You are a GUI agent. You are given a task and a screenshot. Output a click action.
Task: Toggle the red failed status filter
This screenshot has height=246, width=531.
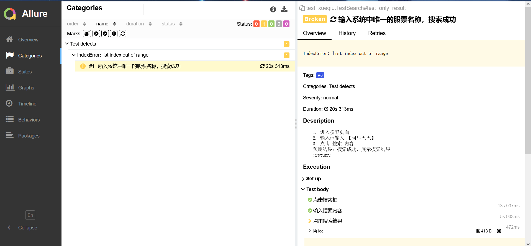[x=256, y=24]
